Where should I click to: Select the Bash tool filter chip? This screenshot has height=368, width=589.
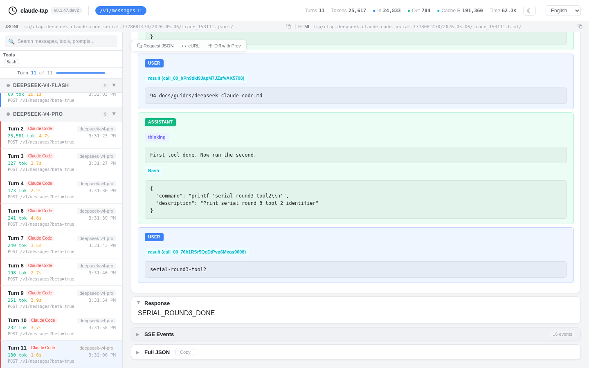coord(11,62)
